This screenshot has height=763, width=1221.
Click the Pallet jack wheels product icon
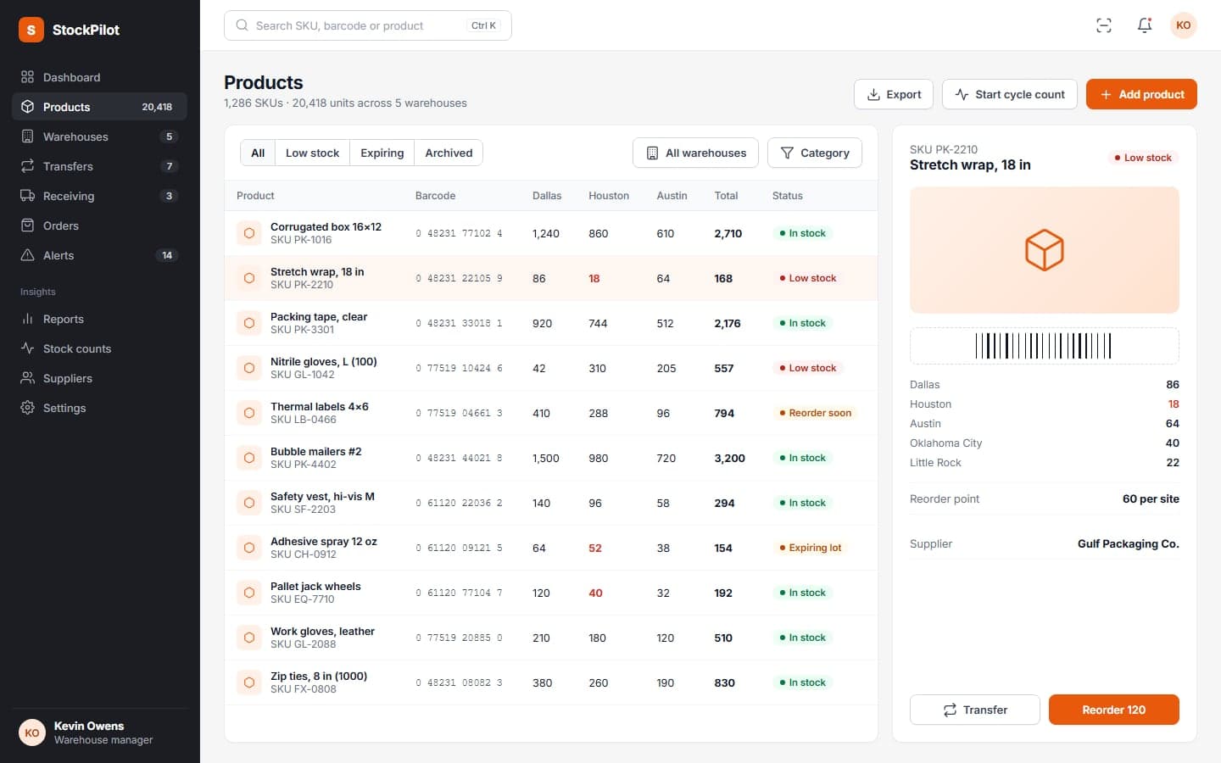[249, 593]
